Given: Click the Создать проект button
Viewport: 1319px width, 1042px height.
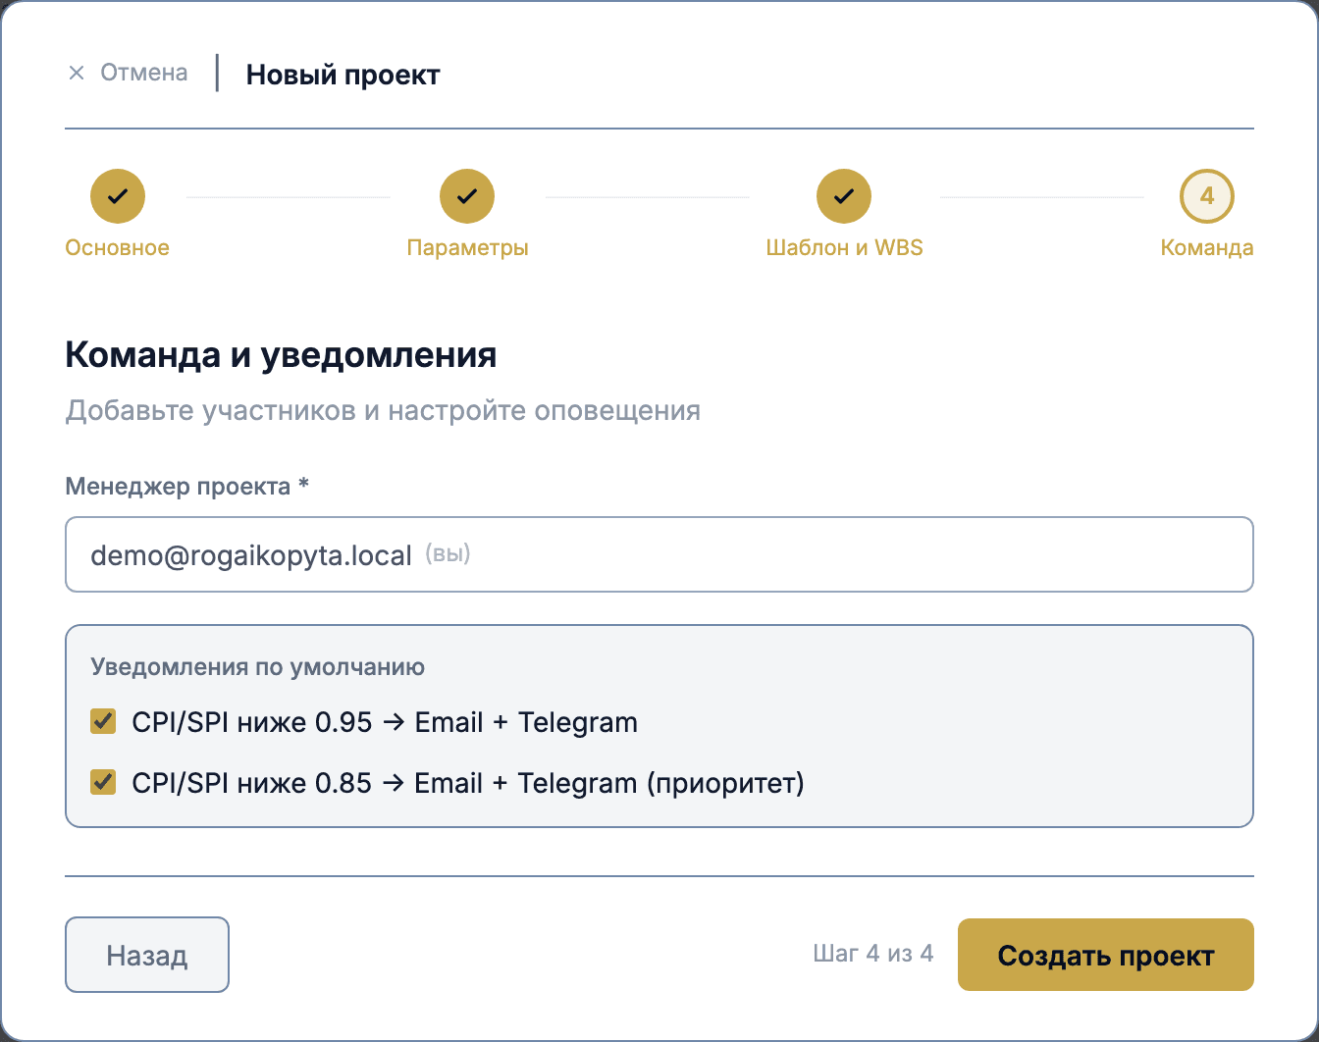Looking at the screenshot, I should click(x=1106, y=955).
